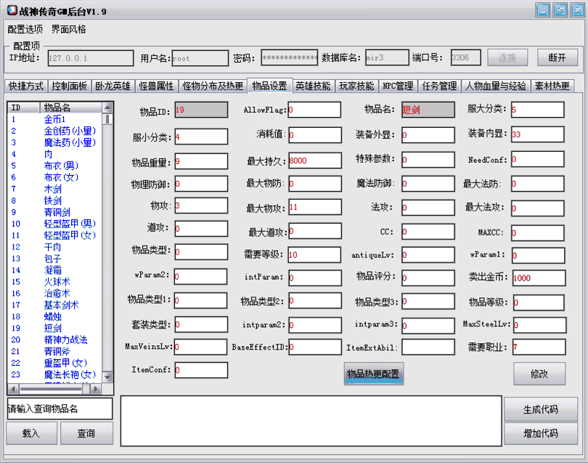Screen dimensions: 588x463
Task: Click the 需要职业 field
Action: (x=539, y=347)
